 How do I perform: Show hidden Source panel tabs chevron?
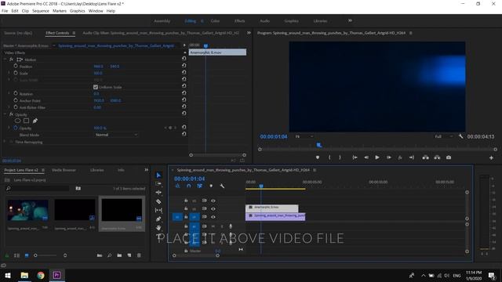(249, 33)
